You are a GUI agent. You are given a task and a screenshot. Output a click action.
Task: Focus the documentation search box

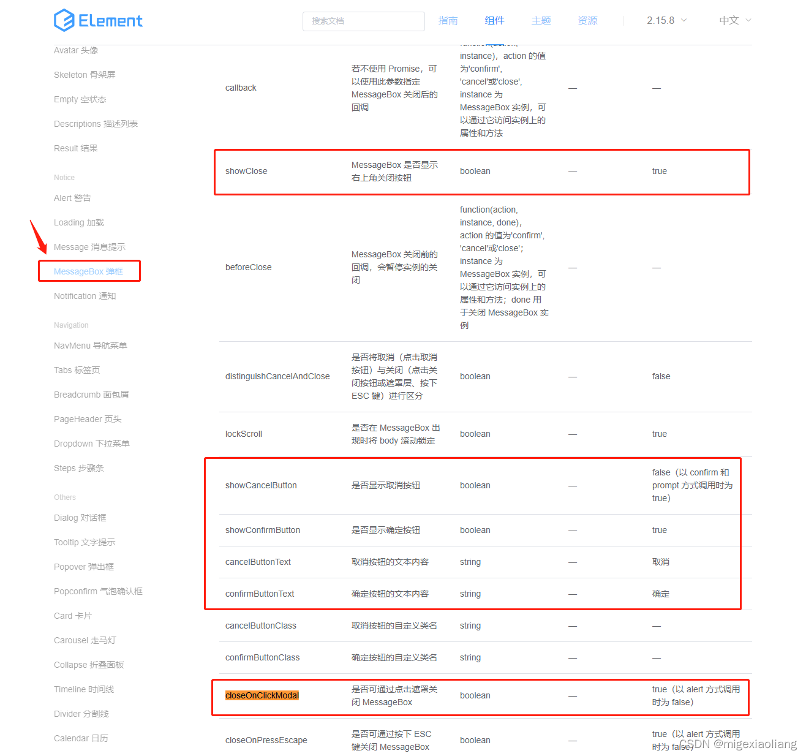364,21
